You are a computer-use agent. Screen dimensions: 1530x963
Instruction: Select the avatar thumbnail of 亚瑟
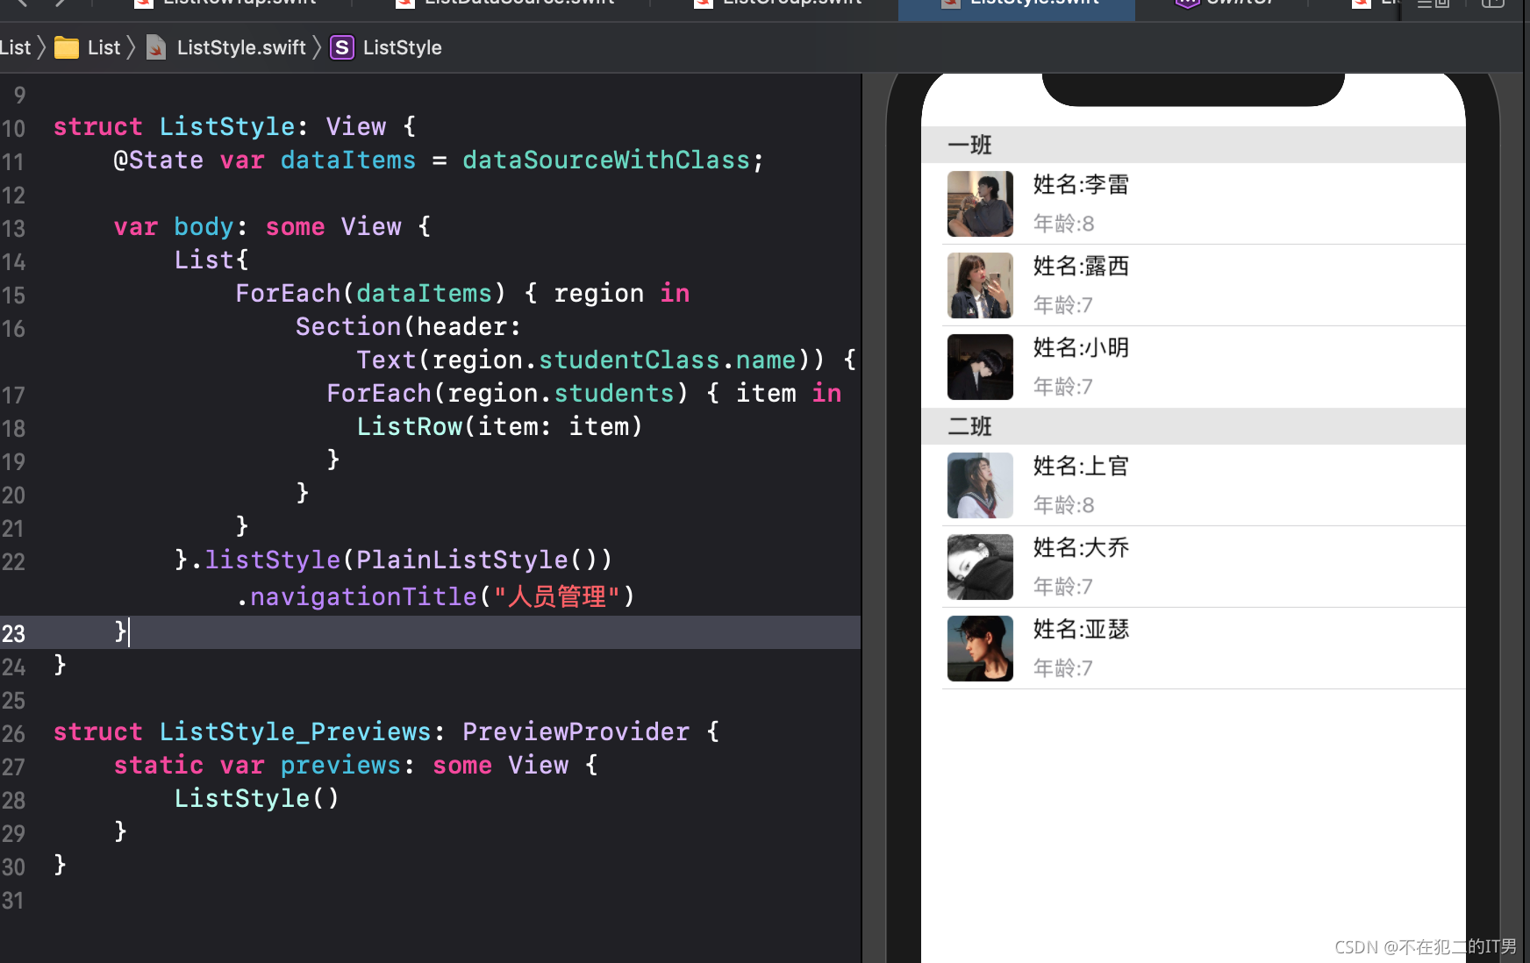[x=980, y=648]
